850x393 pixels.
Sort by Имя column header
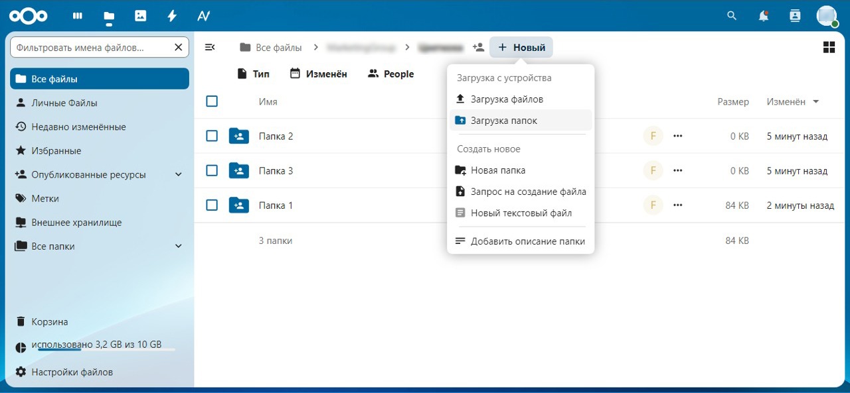coord(268,101)
